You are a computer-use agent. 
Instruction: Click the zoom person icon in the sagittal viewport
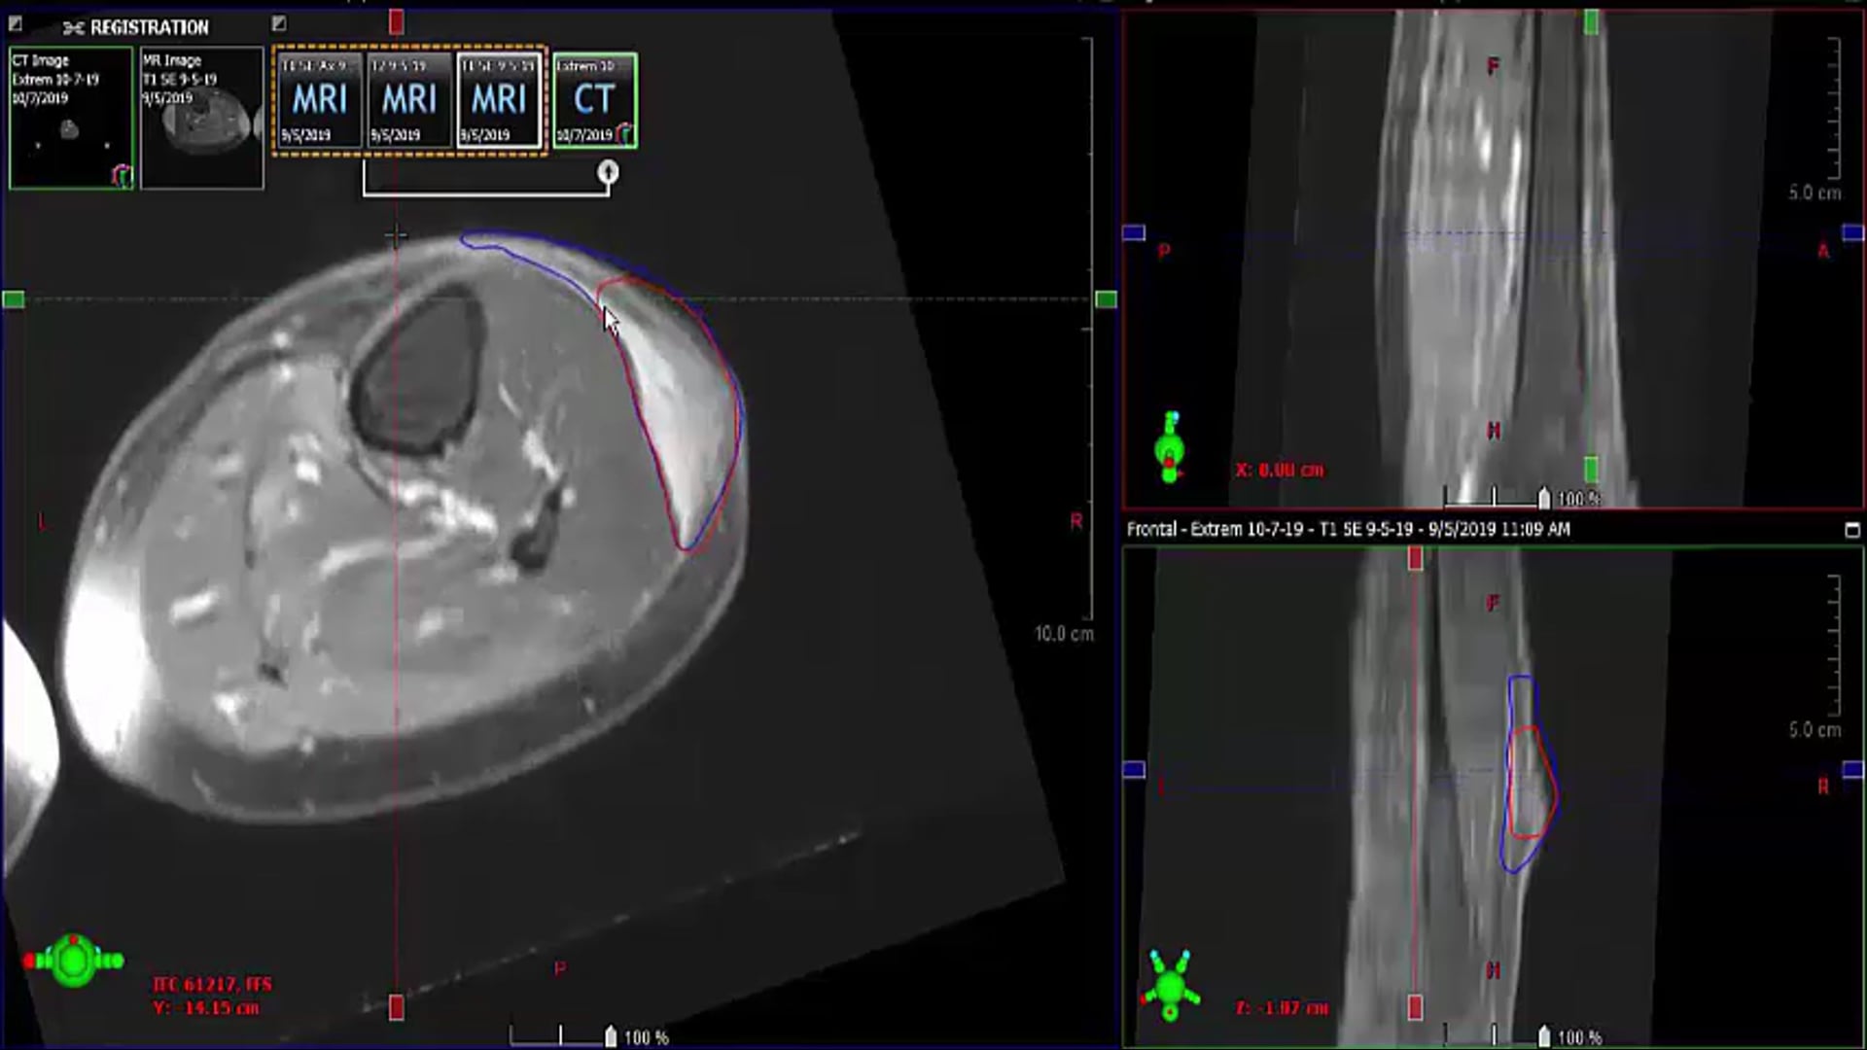(x=1544, y=498)
